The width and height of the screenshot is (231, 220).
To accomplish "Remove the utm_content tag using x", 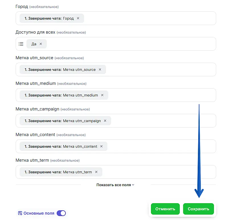I will point(101,146).
